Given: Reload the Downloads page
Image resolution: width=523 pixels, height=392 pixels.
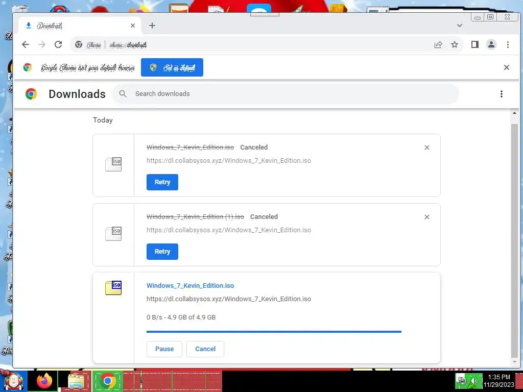Looking at the screenshot, I should pos(58,45).
